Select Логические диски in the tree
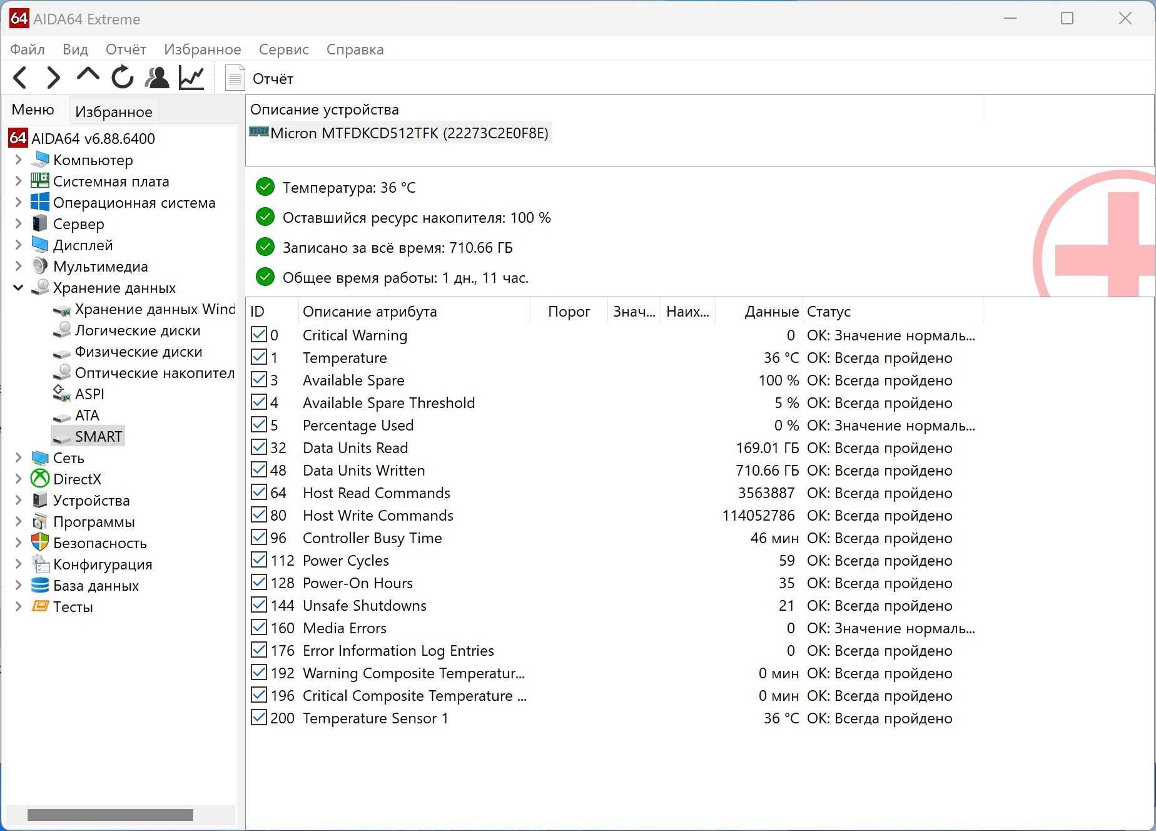Image resolution: width=1156 pixels, height=831 pixels. [x=138, y=330]
